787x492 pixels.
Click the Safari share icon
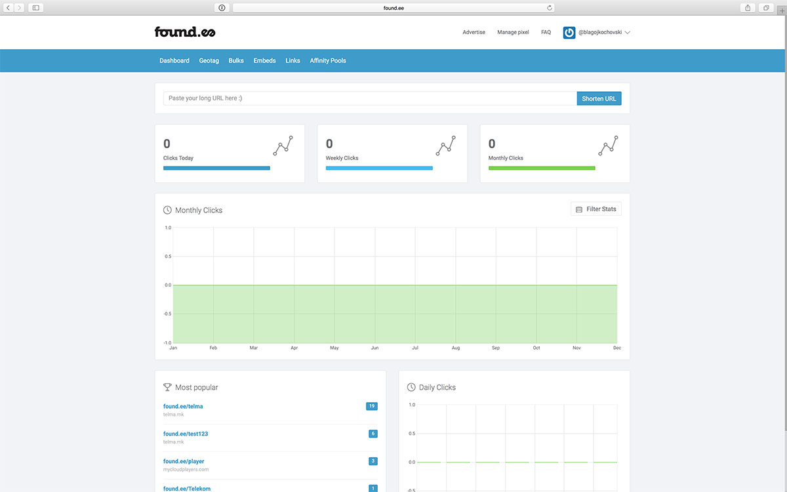tap(748, 8)
